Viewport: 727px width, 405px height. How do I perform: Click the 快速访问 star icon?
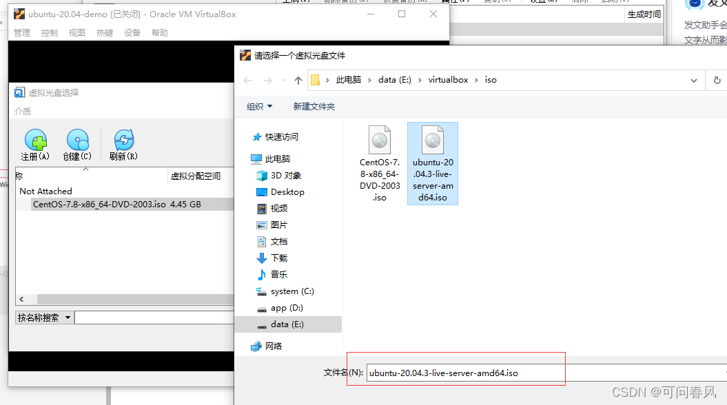point(257,137)
